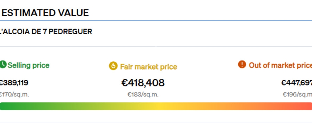Viewport: 312px width, 136px height.
Task: Select the Selling price label
Action: (28, 65)
